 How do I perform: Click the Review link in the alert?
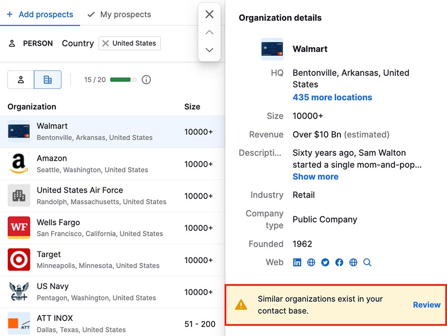[426, 305]
